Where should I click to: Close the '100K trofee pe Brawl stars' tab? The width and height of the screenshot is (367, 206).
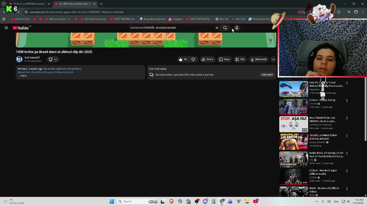pyautogui.click(x=94, y=4)
